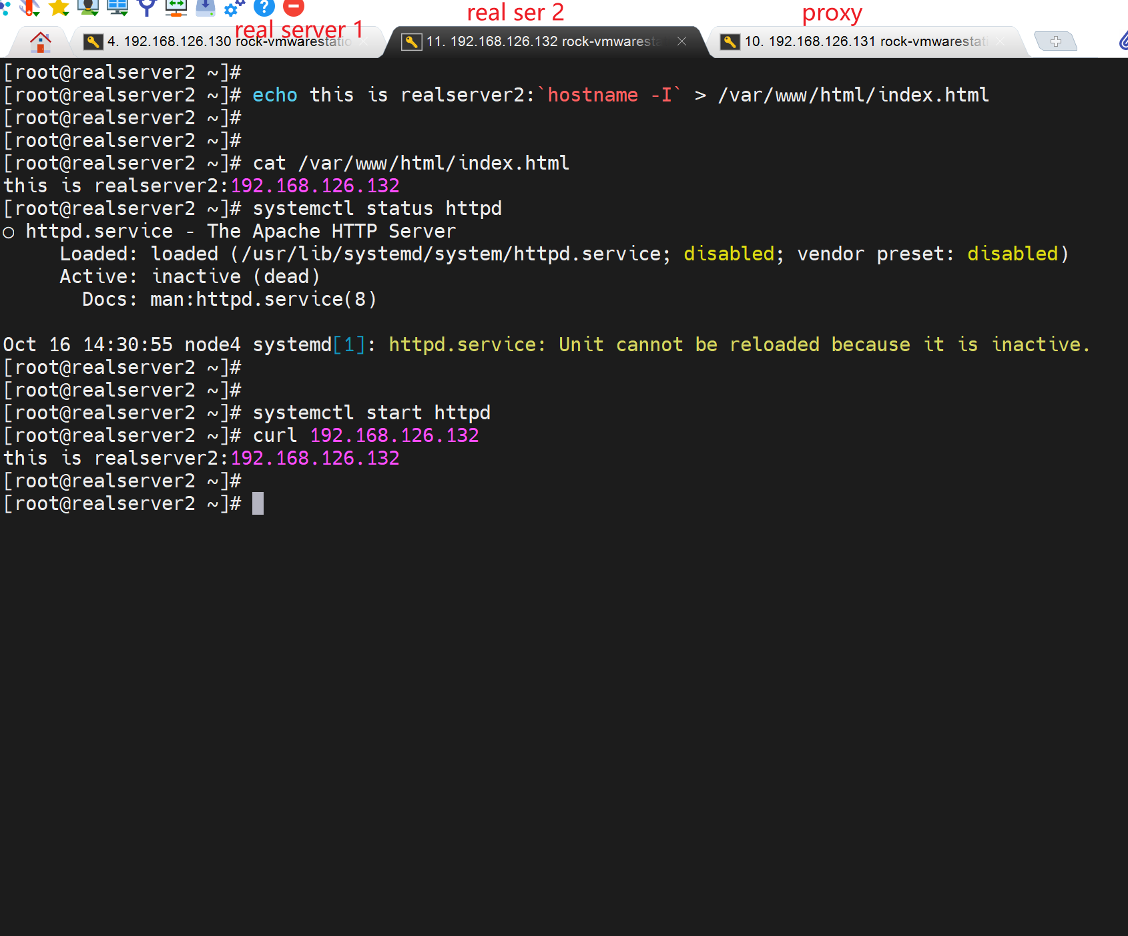Click the yellow star Sessions icon
Image resolution: width=1128 pixels, height=936 pixels.
point(59,7)
